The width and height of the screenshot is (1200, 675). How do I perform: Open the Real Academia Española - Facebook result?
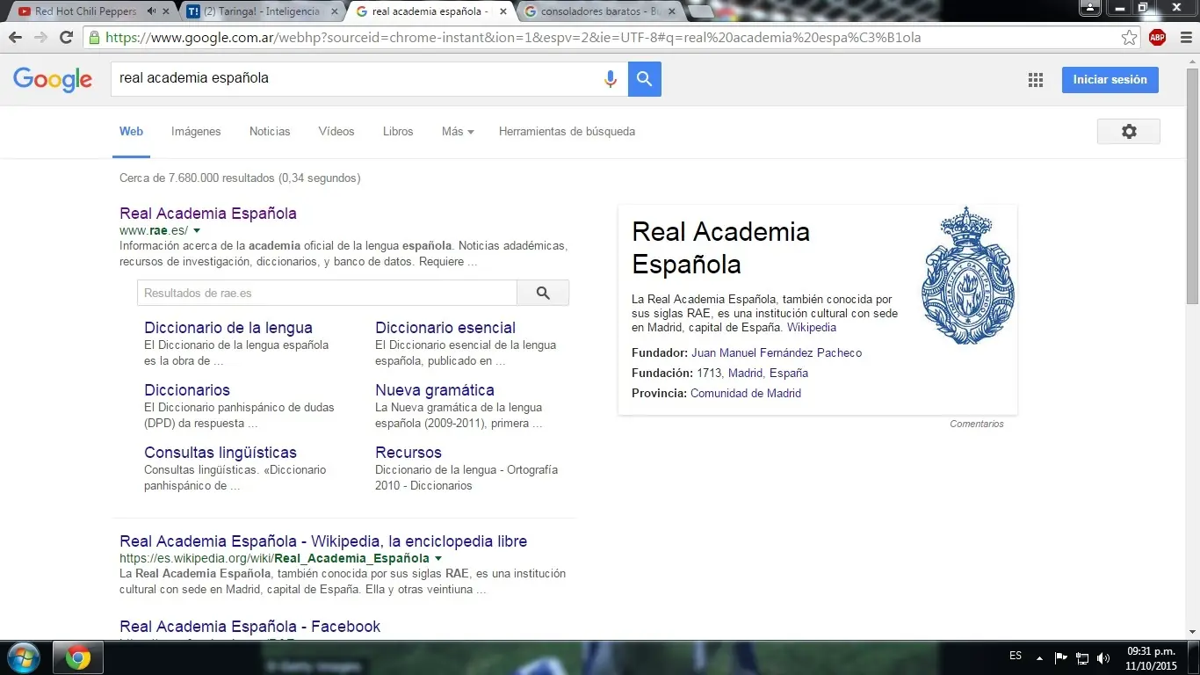point(250,627)
